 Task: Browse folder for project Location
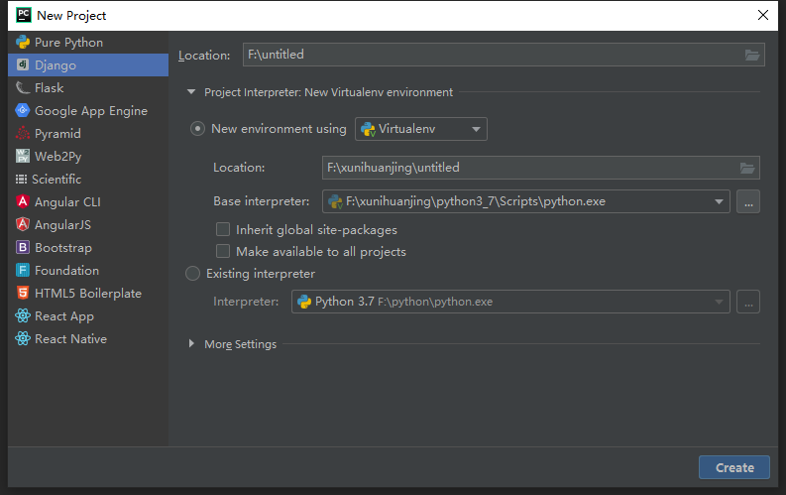pyautogui.click(x=752, y=56)
